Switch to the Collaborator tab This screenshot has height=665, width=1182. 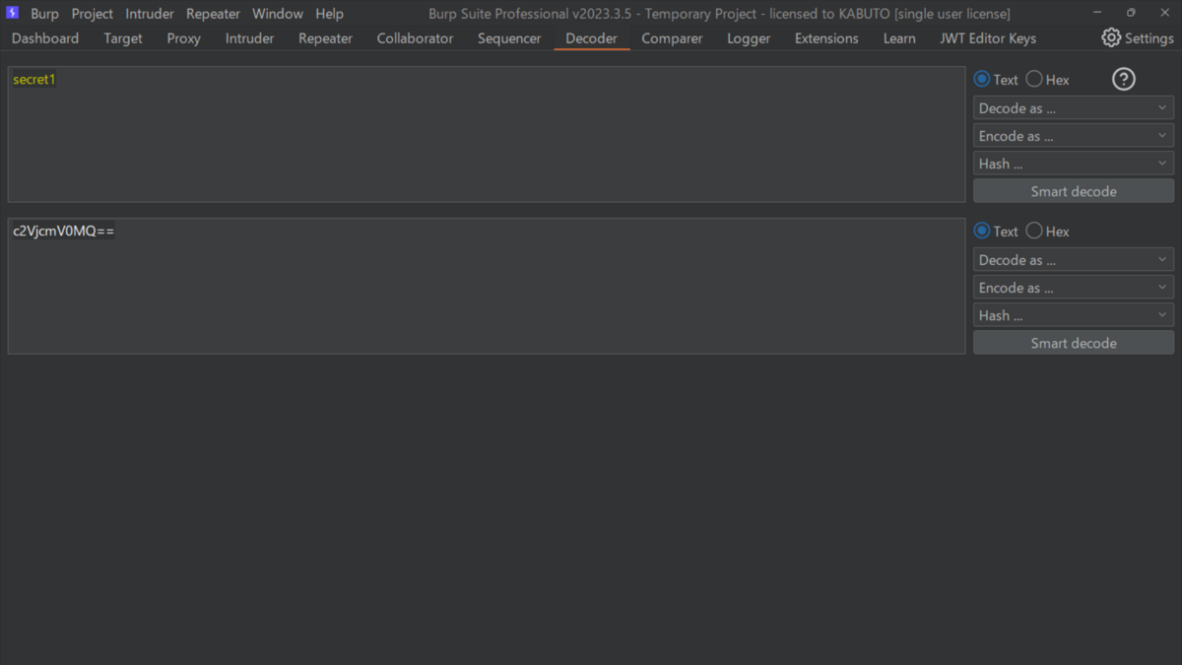point(415,38)
